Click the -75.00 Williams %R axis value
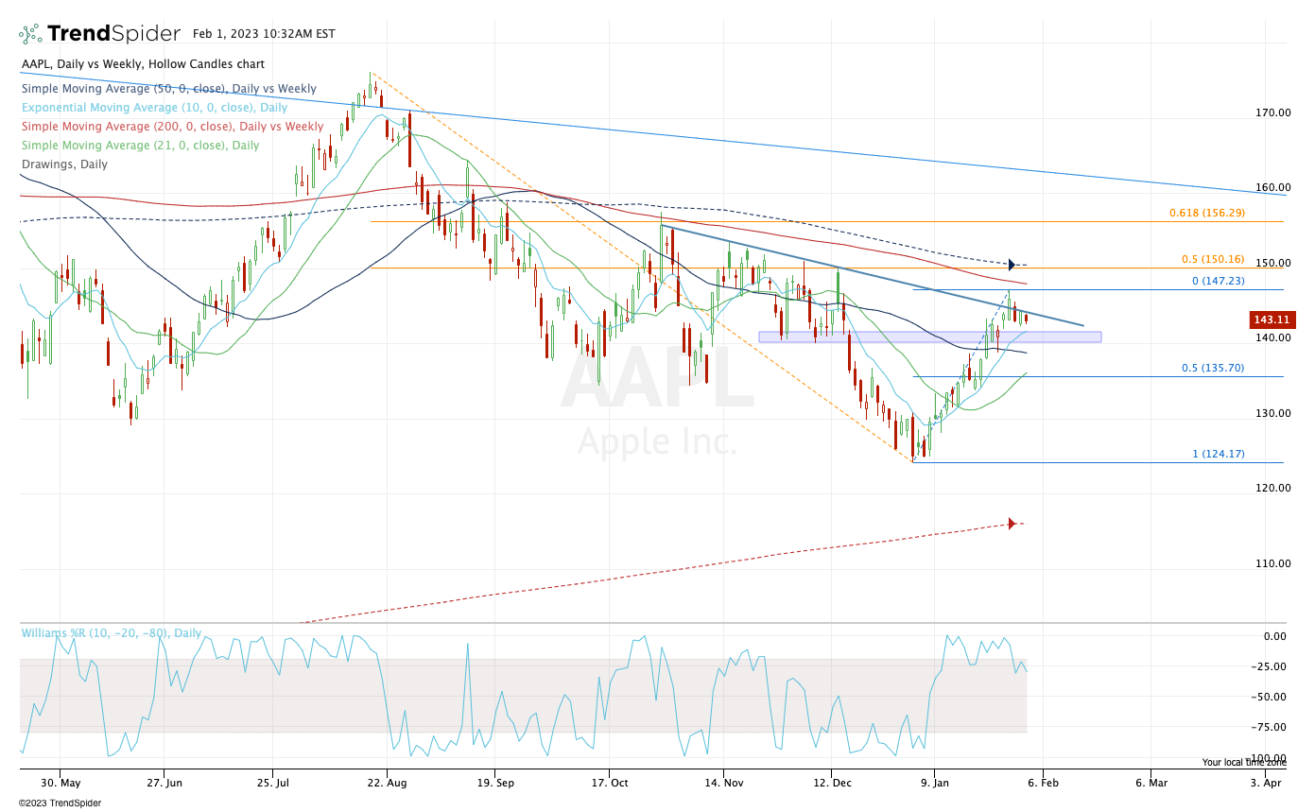 [x=1269, y=727]
